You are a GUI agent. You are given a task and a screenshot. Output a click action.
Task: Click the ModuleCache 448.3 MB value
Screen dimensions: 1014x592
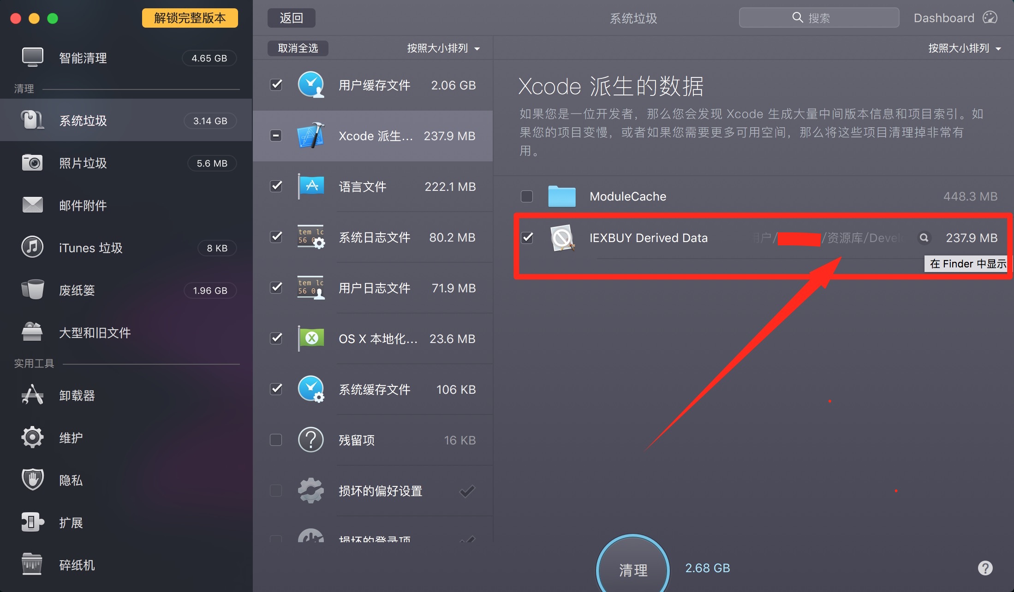(970, 196)
